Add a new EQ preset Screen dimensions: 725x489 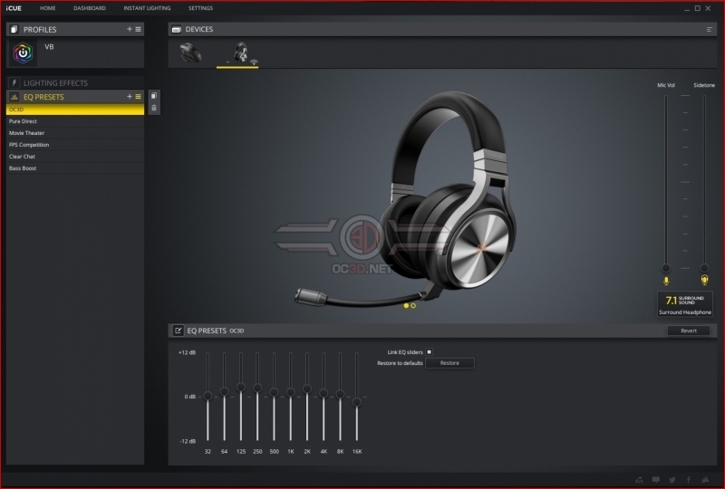[x=130, y=97]
